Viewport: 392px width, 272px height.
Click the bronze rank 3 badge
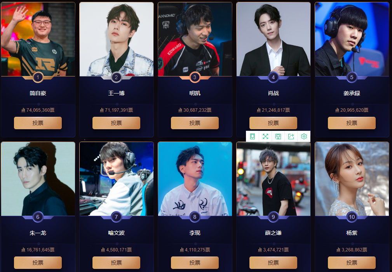[195, 77]
